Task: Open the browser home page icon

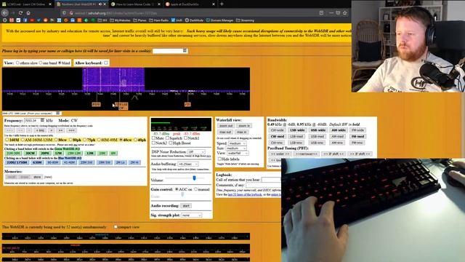Action: pos(28,13)
